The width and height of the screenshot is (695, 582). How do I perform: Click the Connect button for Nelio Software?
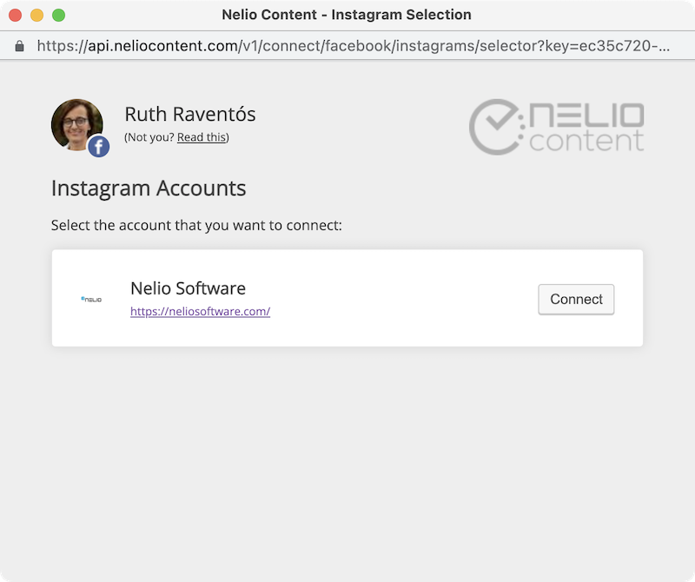pyautogui.click(x=576, y=300)
